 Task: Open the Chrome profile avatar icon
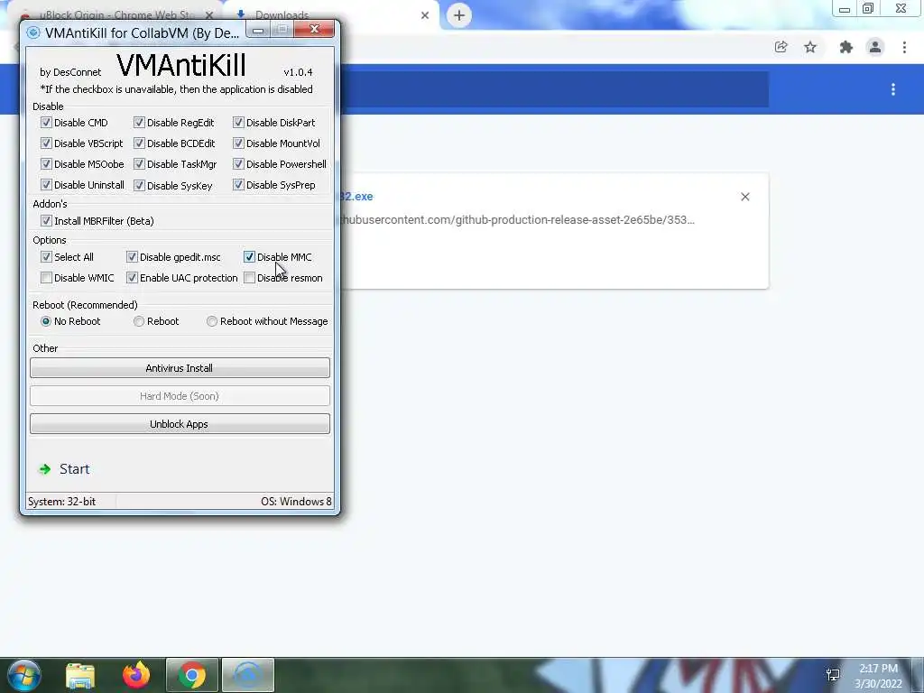(x=875, y=47)
